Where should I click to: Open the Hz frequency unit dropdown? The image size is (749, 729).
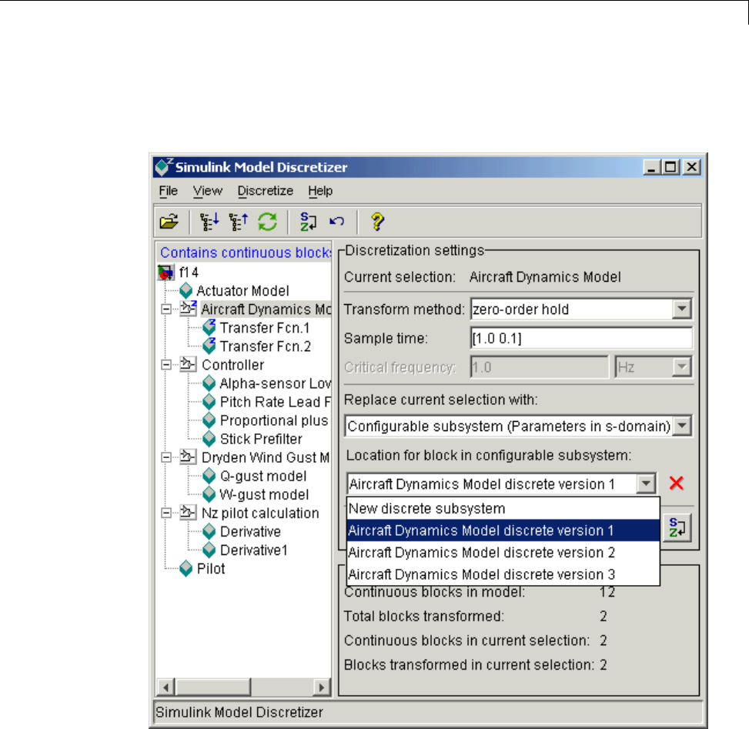(x=682, y=367)
